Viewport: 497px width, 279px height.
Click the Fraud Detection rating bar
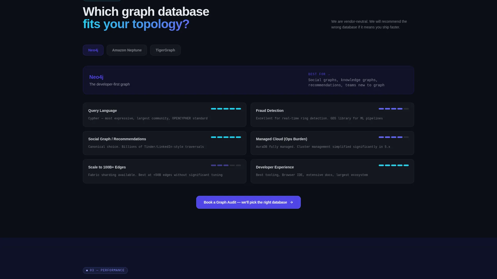[394, 109]
